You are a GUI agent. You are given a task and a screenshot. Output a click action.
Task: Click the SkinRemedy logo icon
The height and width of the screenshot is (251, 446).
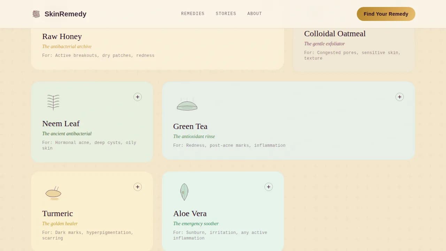36,14
